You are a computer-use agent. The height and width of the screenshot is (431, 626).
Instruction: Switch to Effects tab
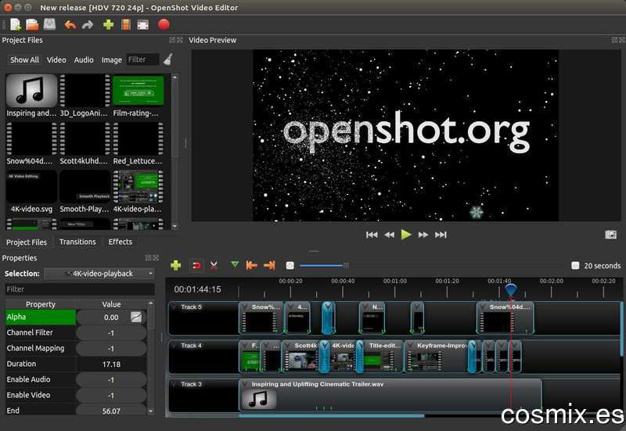click(121, 242)
